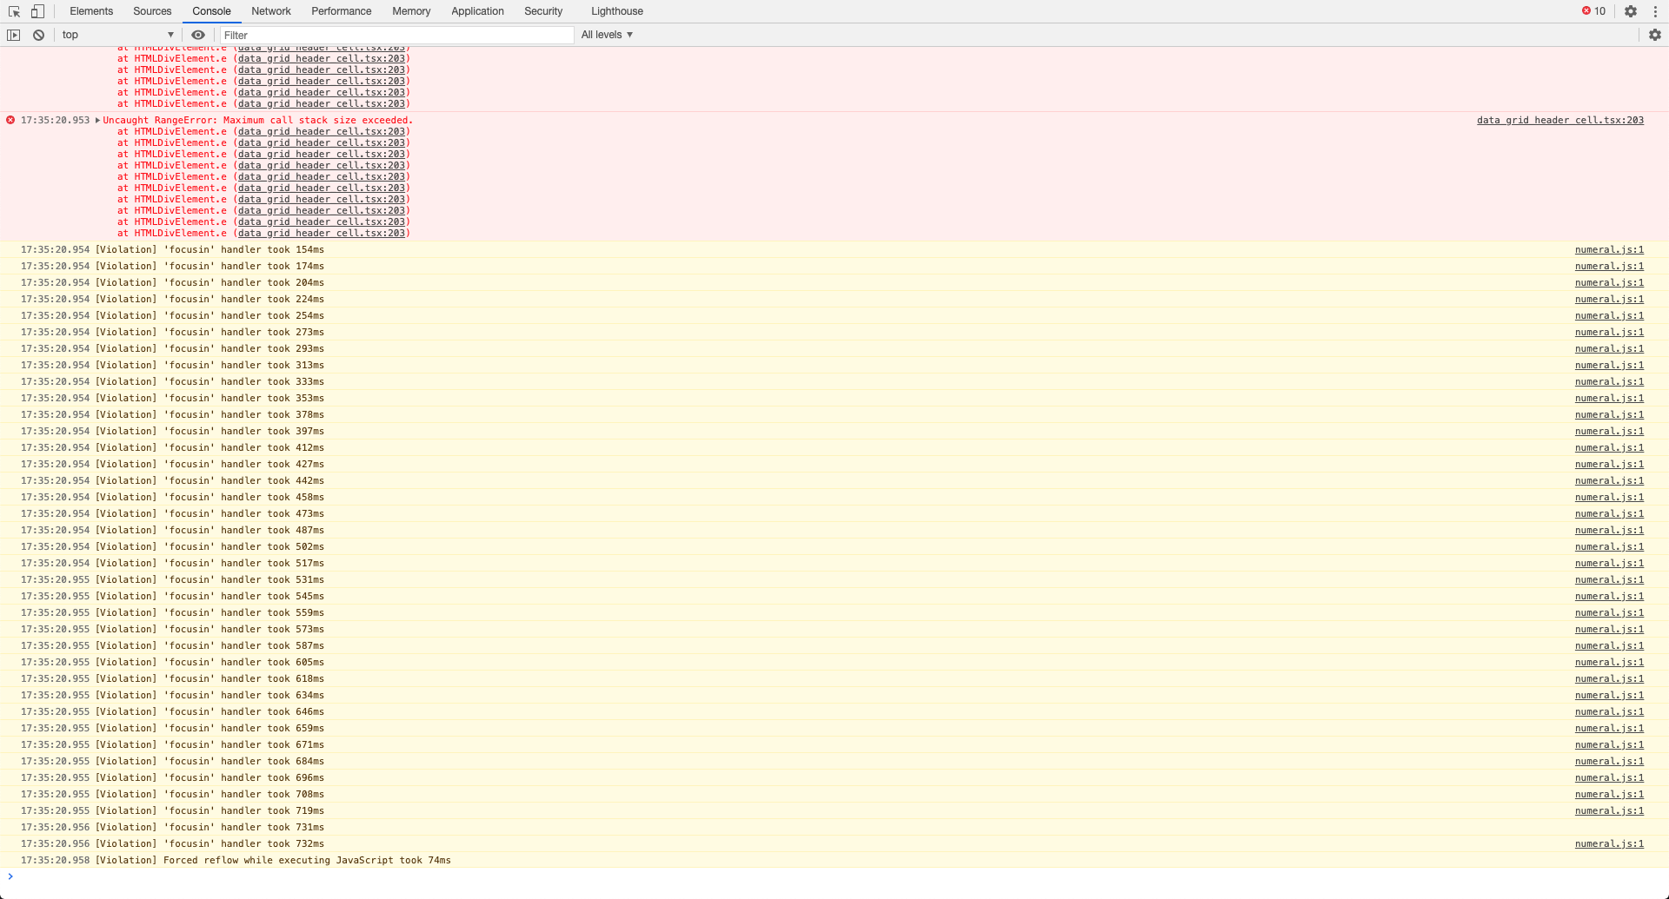1669x899 pixels.
Task: Select the 'handler took 587ms' violation row
Action: coord(834,645)
